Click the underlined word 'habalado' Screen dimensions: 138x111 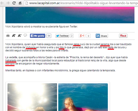click(x=11, y=60)
